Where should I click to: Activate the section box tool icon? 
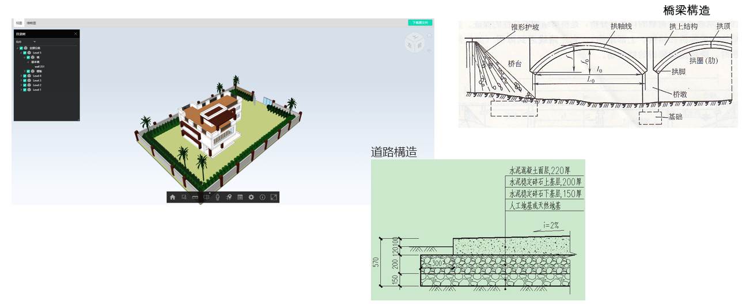click(x=206, y=197)
